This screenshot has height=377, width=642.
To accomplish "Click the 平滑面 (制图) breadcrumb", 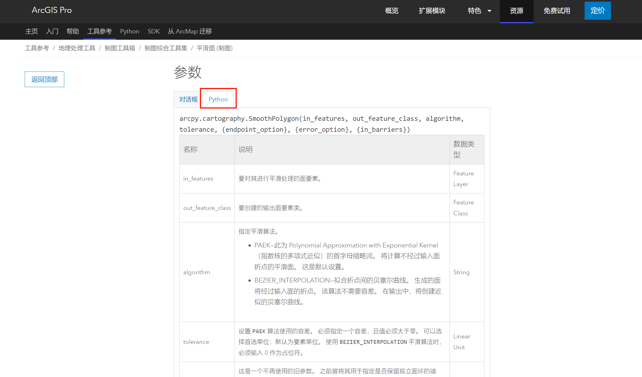I will click(215, 48).
